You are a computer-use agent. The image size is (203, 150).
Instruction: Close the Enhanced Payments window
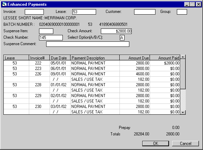(x=199, y=4)
